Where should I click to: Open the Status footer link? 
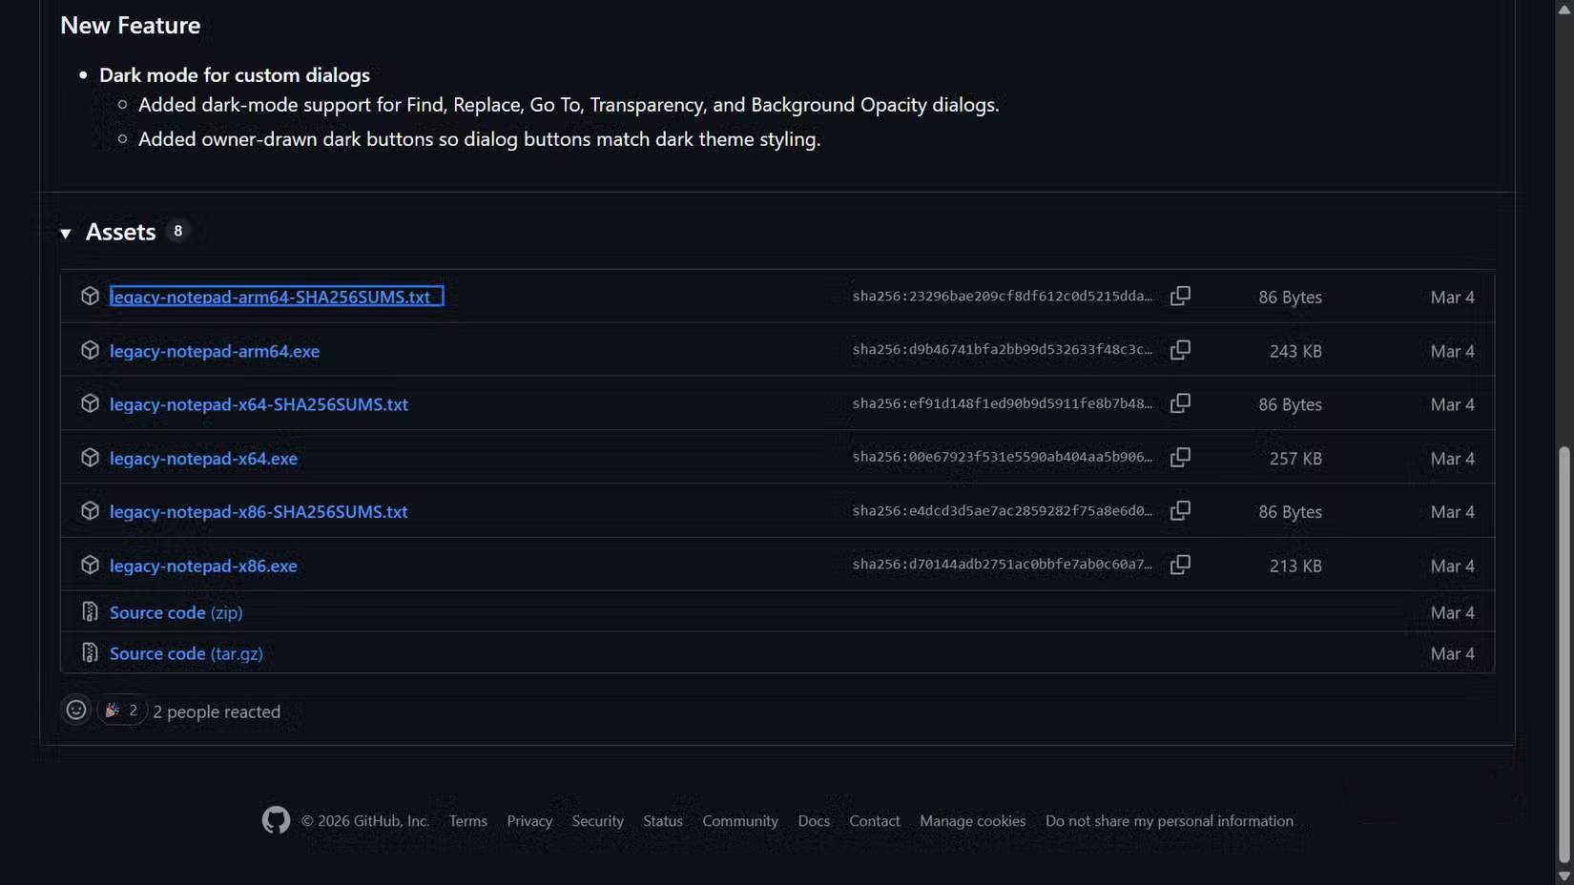[x=663, y=821]
